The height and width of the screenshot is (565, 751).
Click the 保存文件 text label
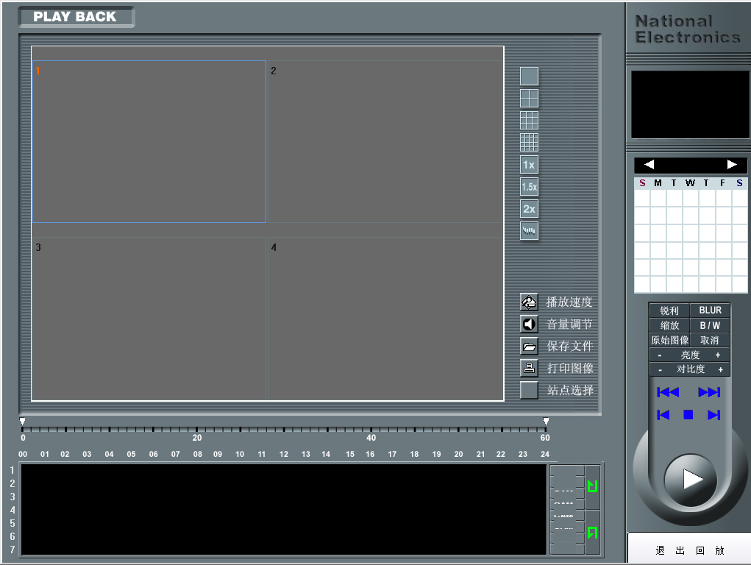[570, 346]
